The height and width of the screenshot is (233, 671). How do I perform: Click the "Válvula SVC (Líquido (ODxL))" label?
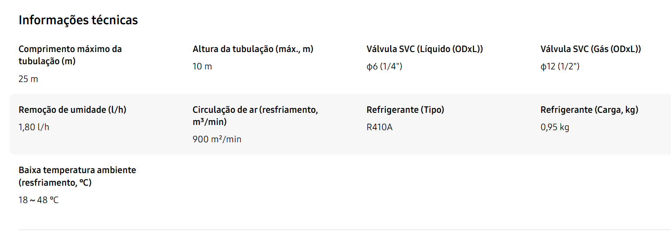coord(424,49)
